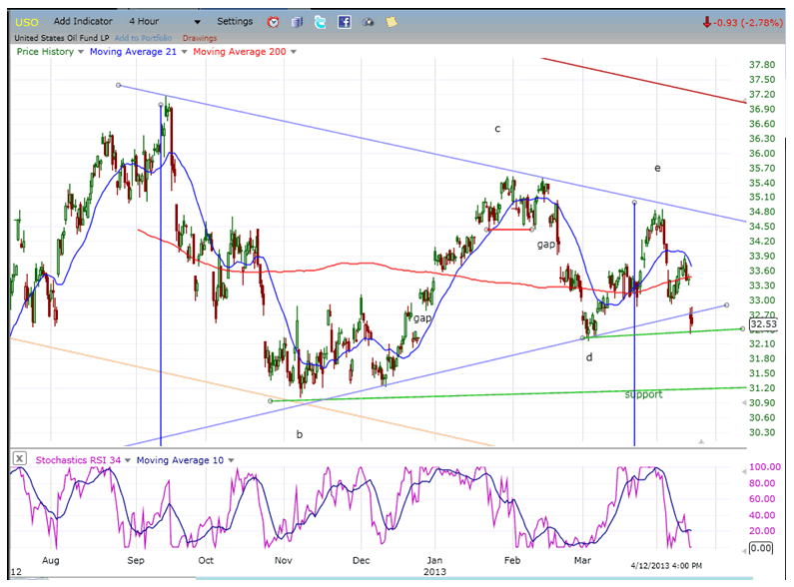794x587 pixels.
Task: Click the camera snapshot icon
Action: (368, 21)
